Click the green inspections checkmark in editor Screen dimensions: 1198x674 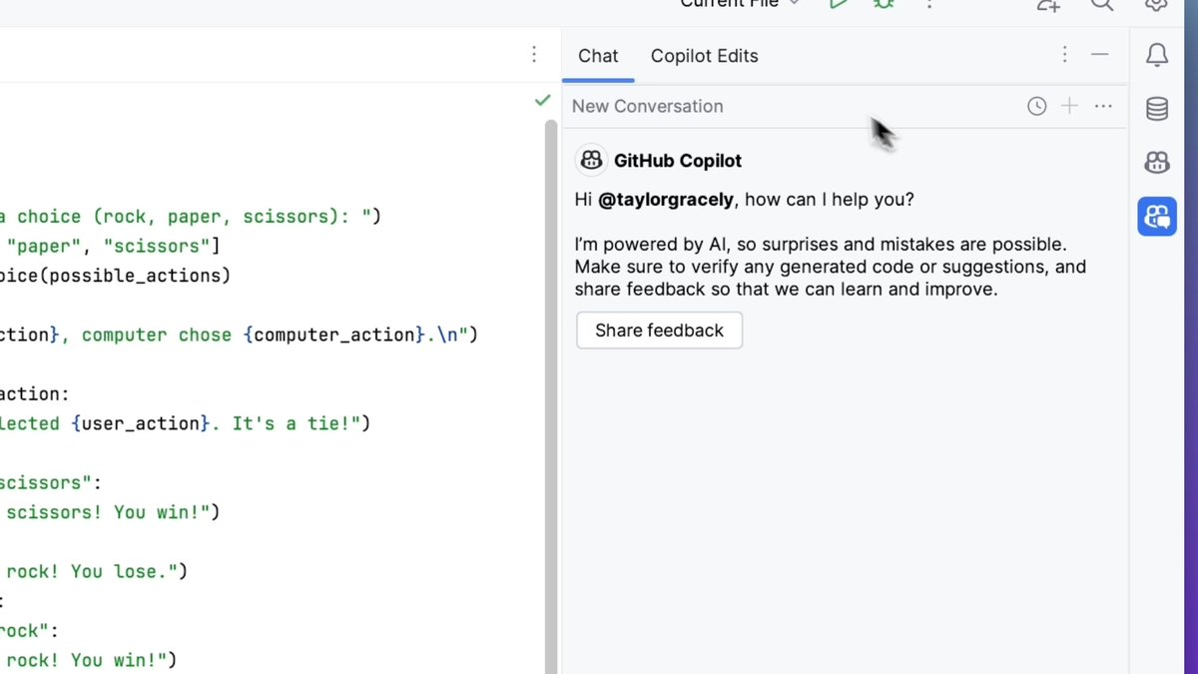click(542, 100)
